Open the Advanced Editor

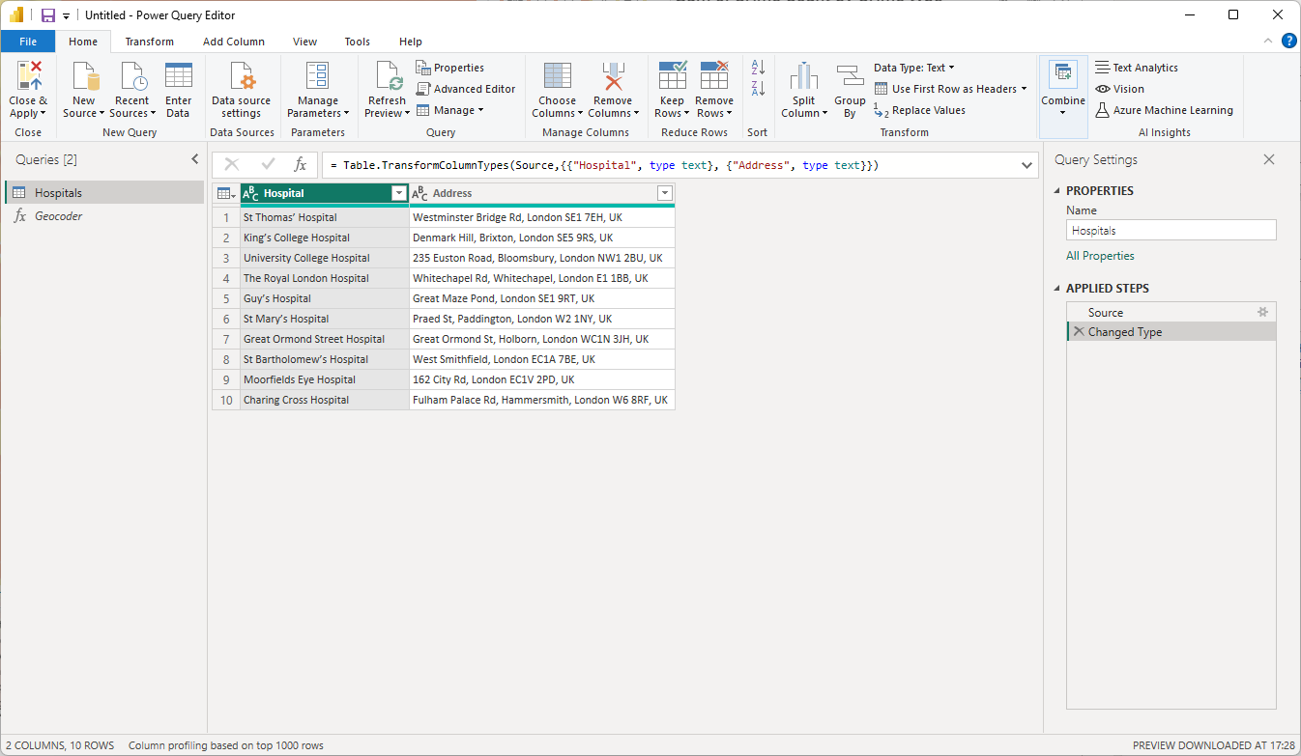(466, 89)
